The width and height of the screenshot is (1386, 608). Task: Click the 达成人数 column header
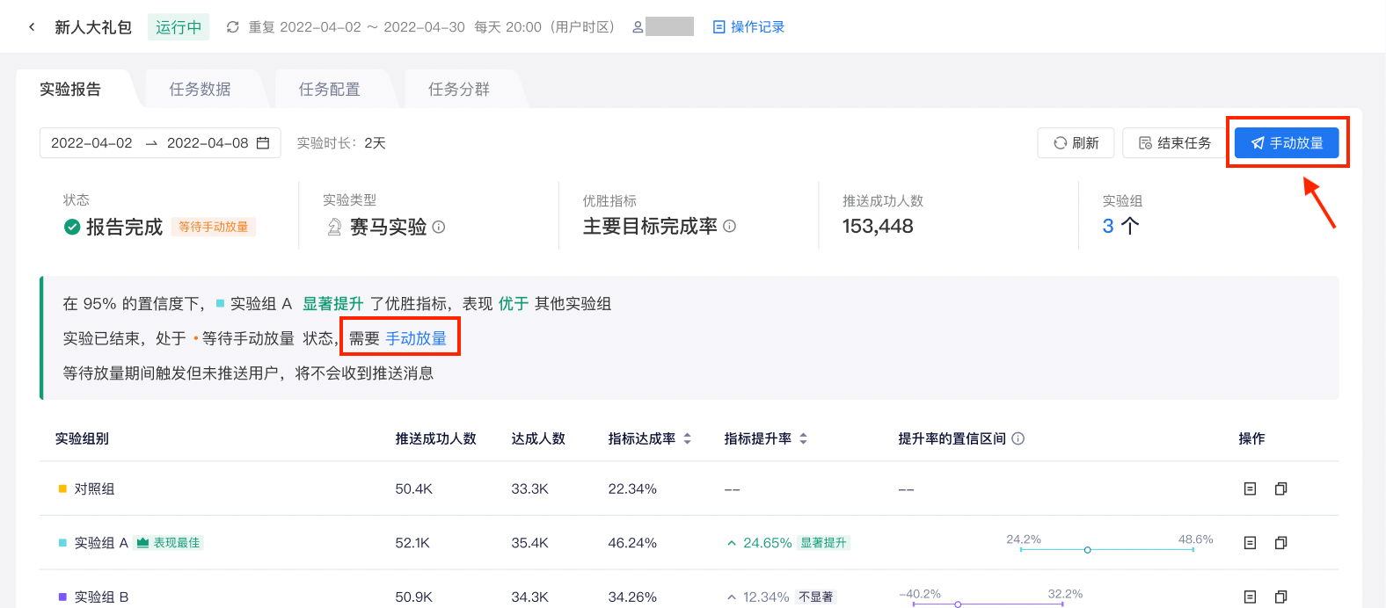(538, 438)
